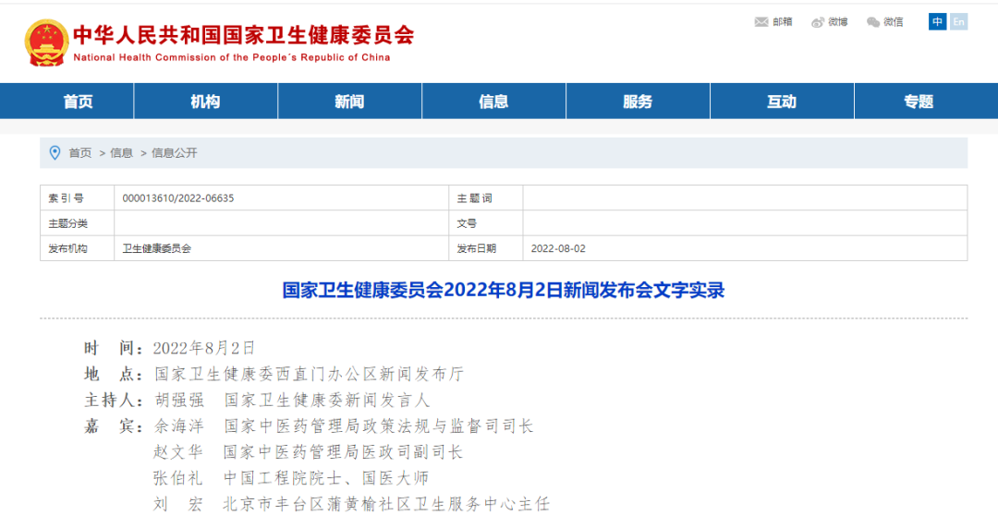Click the 发布机构 label cell
Screen dimensions: 998x527
77,248
